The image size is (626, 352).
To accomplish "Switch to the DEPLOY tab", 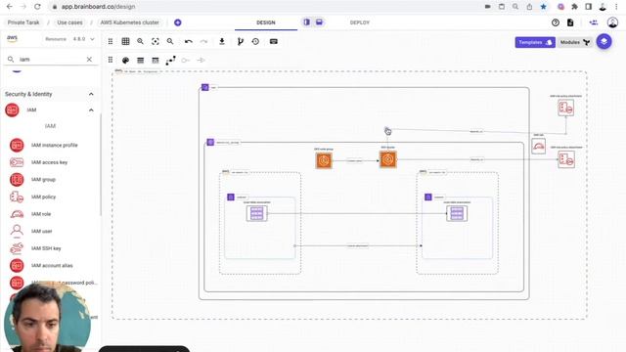I will tap(360, 22).
